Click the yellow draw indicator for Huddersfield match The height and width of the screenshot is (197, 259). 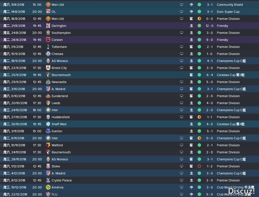pyautogui.click(x=199, y=117)
